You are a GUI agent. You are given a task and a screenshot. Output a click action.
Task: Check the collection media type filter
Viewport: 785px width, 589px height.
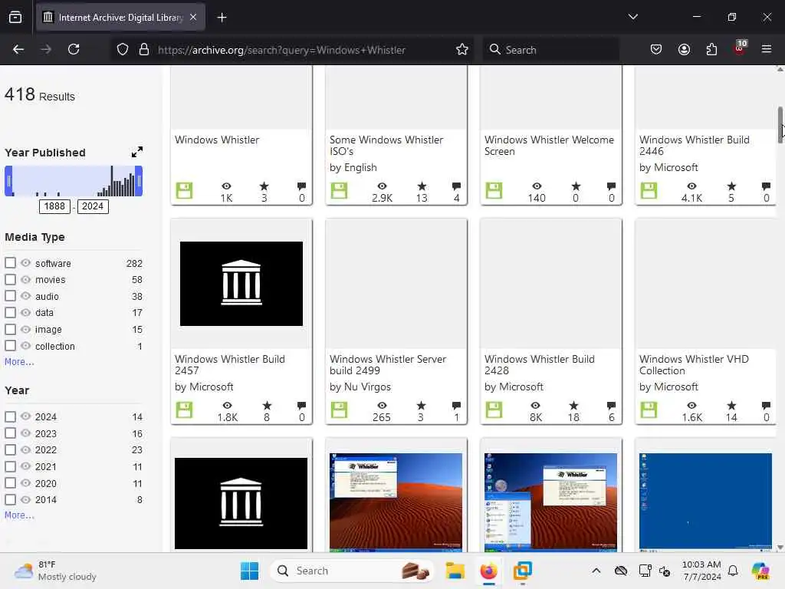[10, 346]
